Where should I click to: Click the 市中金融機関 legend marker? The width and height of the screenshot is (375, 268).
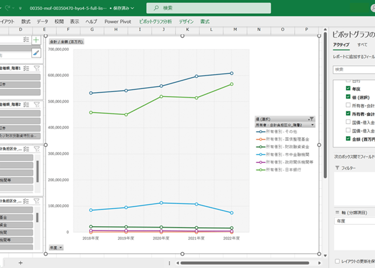tap(261, 155)
